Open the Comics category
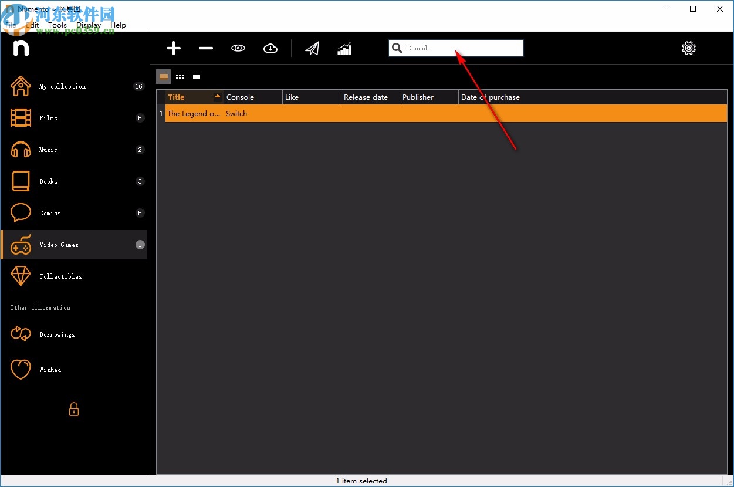734x487 pixels. point(74,213)
